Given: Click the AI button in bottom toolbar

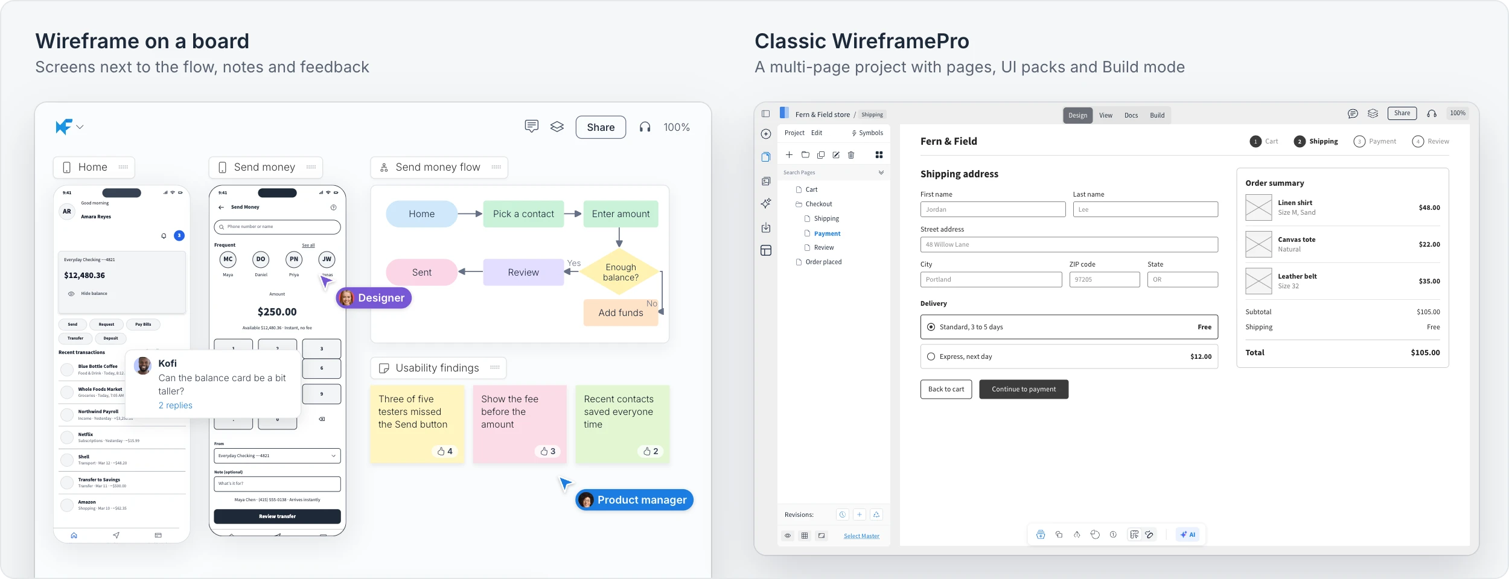Looking at the screenshot, I should pyautogui.click(x=1188, y=534).
